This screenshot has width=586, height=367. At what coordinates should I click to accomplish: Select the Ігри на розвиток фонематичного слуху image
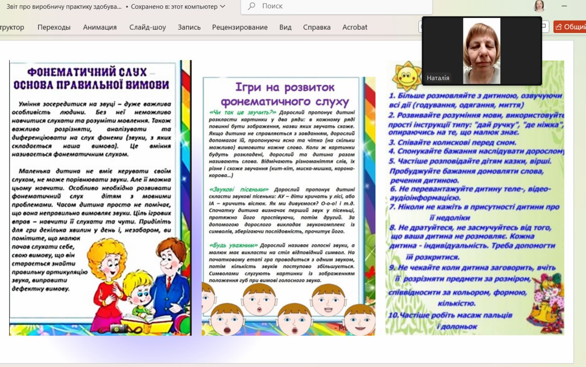pyautogui.click(x=288, y=206)
